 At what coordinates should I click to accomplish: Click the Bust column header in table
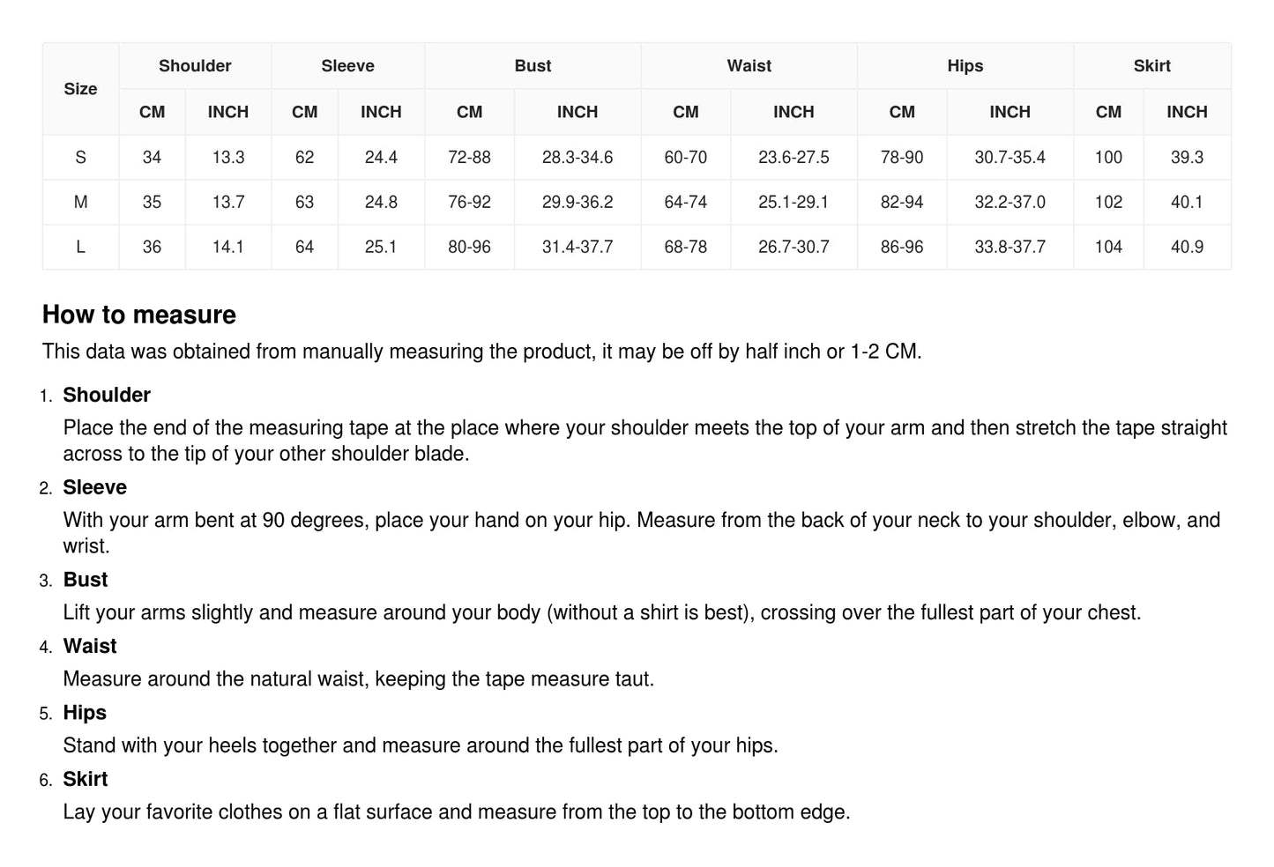533,66
